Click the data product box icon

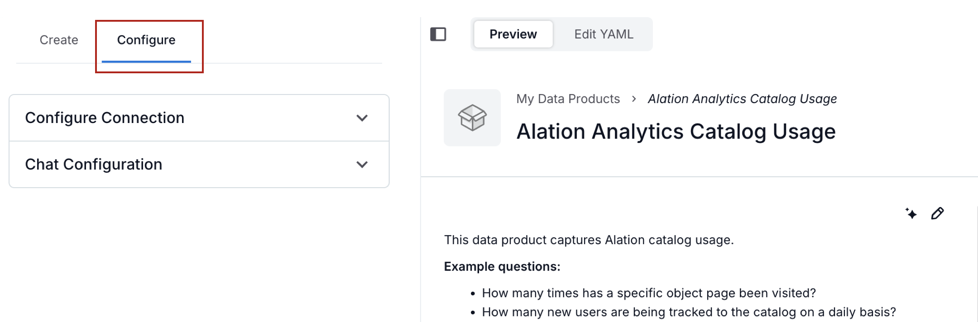tap(472, 118)
